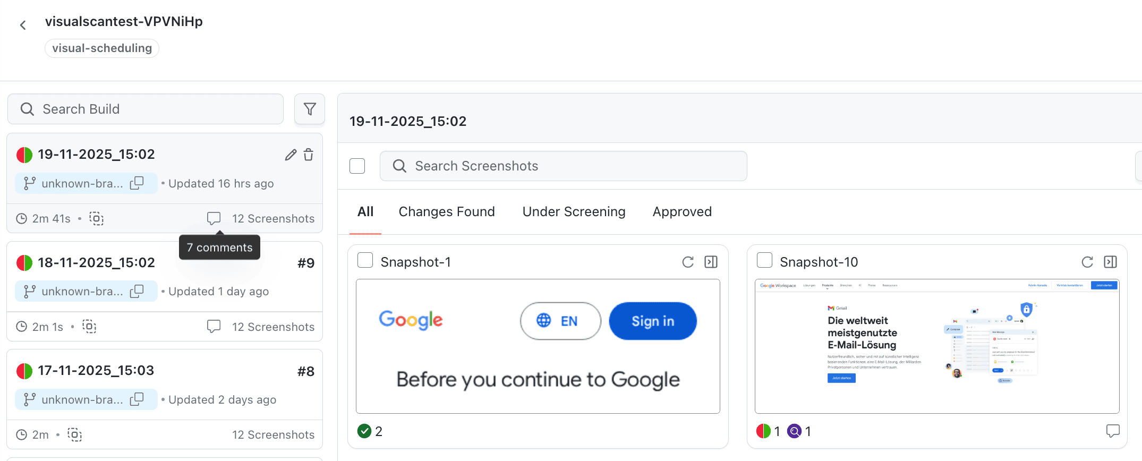Click the dashed-square icon on 17-11-2025_15:03 build
Image resolution: width=1142 pixels, height=461 pixels.
pos(74,434)
